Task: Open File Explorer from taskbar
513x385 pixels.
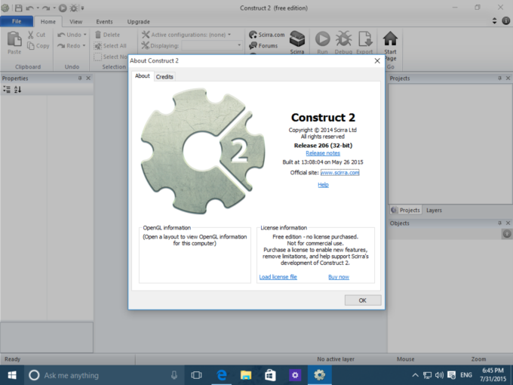Action: click(x=246, y=375)
